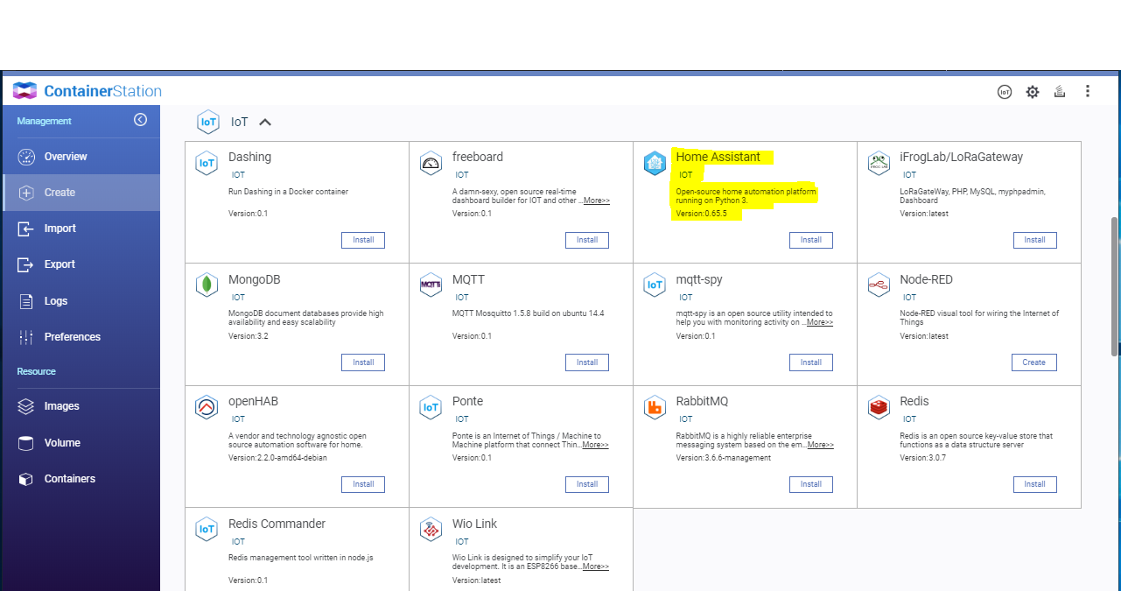The image size is (1121, 591).
Task: Click the MQTT Mosquitto app icon
Action: tap(431, 285)
